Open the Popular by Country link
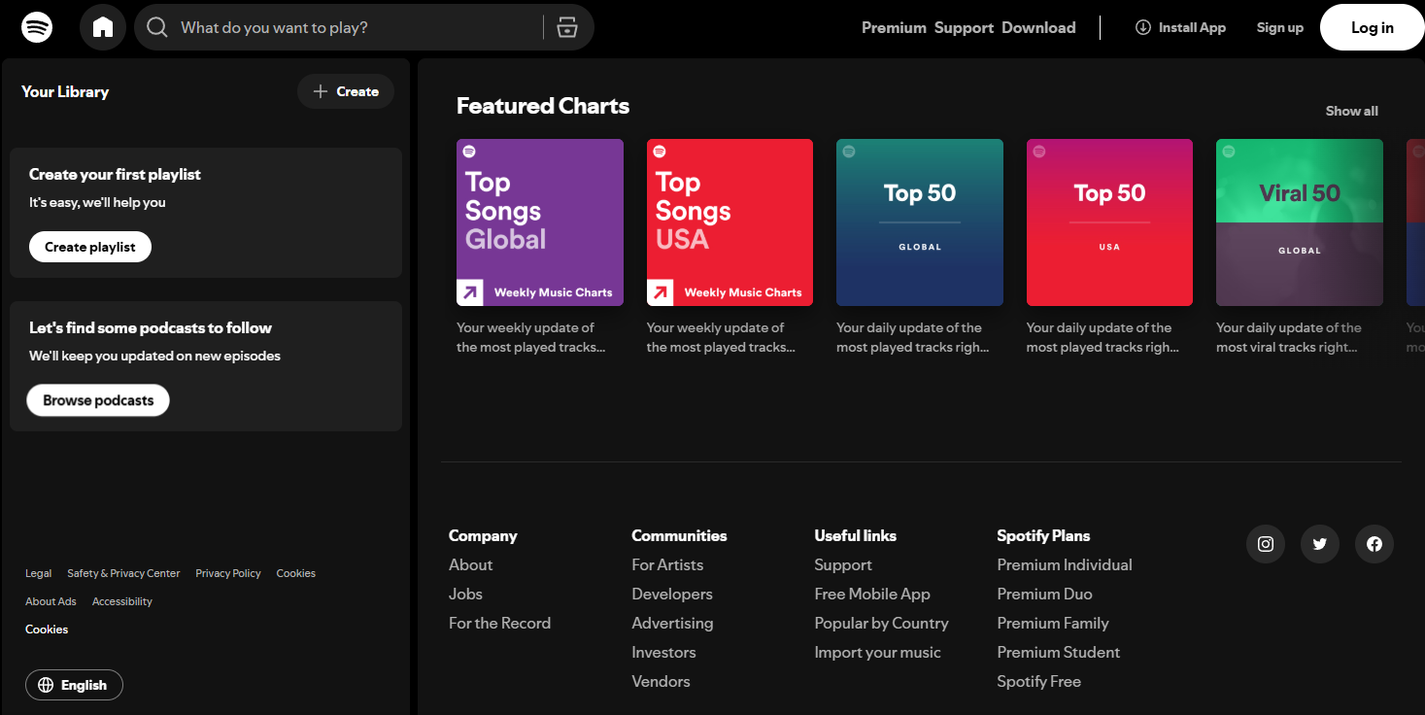Screen dimensions: 1425x715 [x=881, y=623]
